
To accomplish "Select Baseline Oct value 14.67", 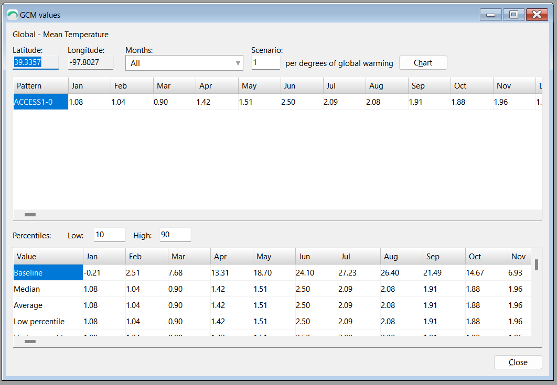I will [x=487, y=273].
